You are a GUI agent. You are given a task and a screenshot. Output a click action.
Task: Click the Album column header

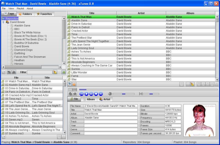coord(190,13)
